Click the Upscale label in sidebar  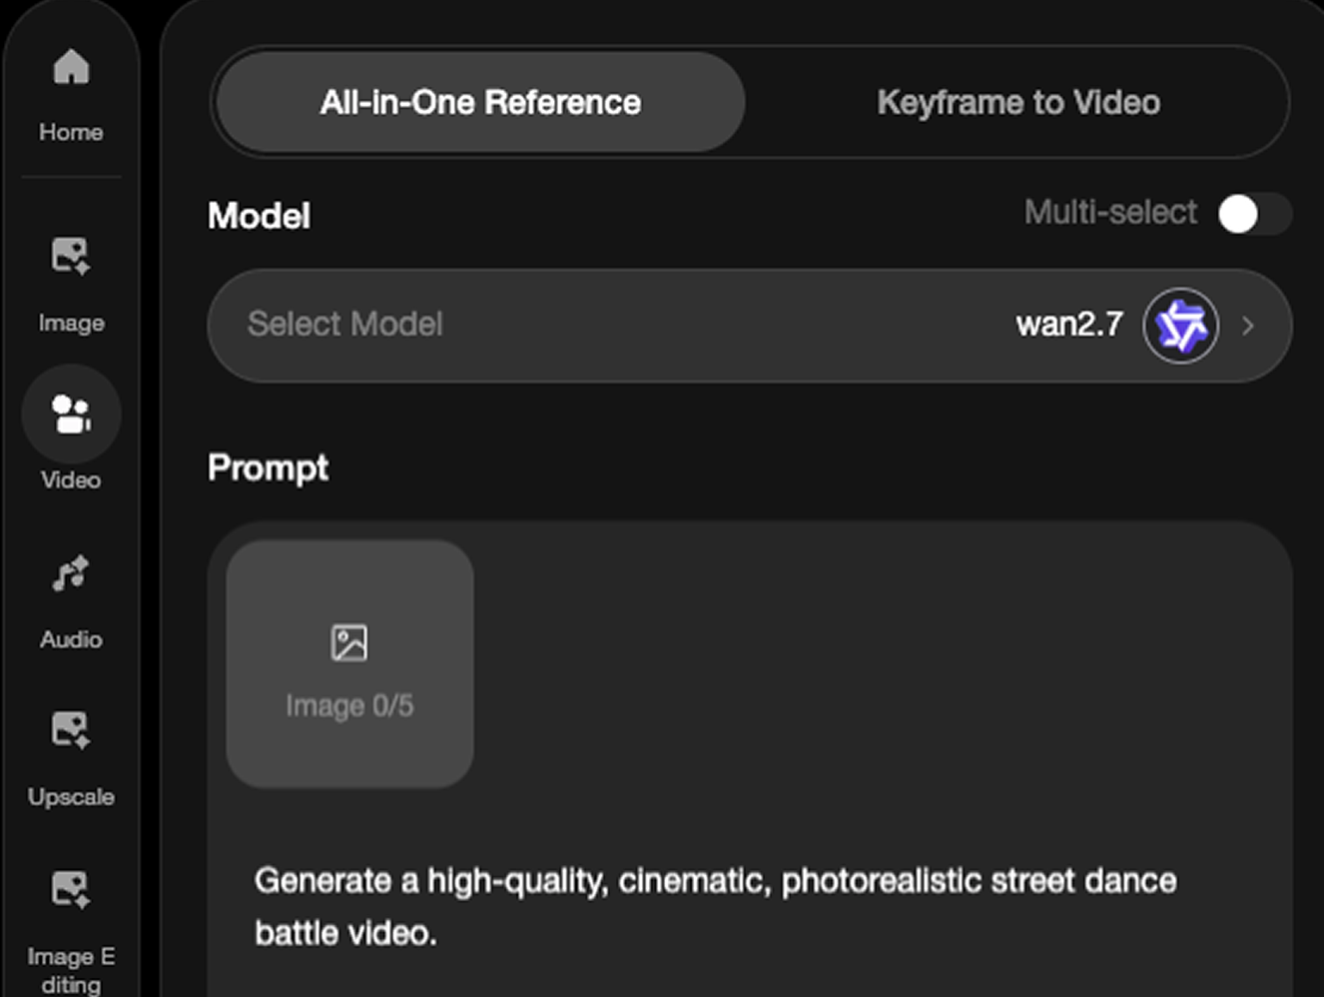click(x=71, y=796)
